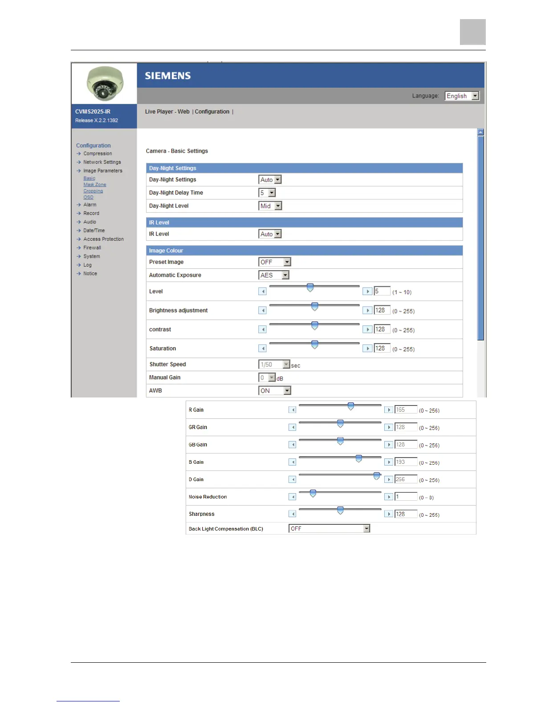Image resolution: width=545 pixels, height=705 pixels.
Task: Open Firewall in the sidebar
Action: 92,247
